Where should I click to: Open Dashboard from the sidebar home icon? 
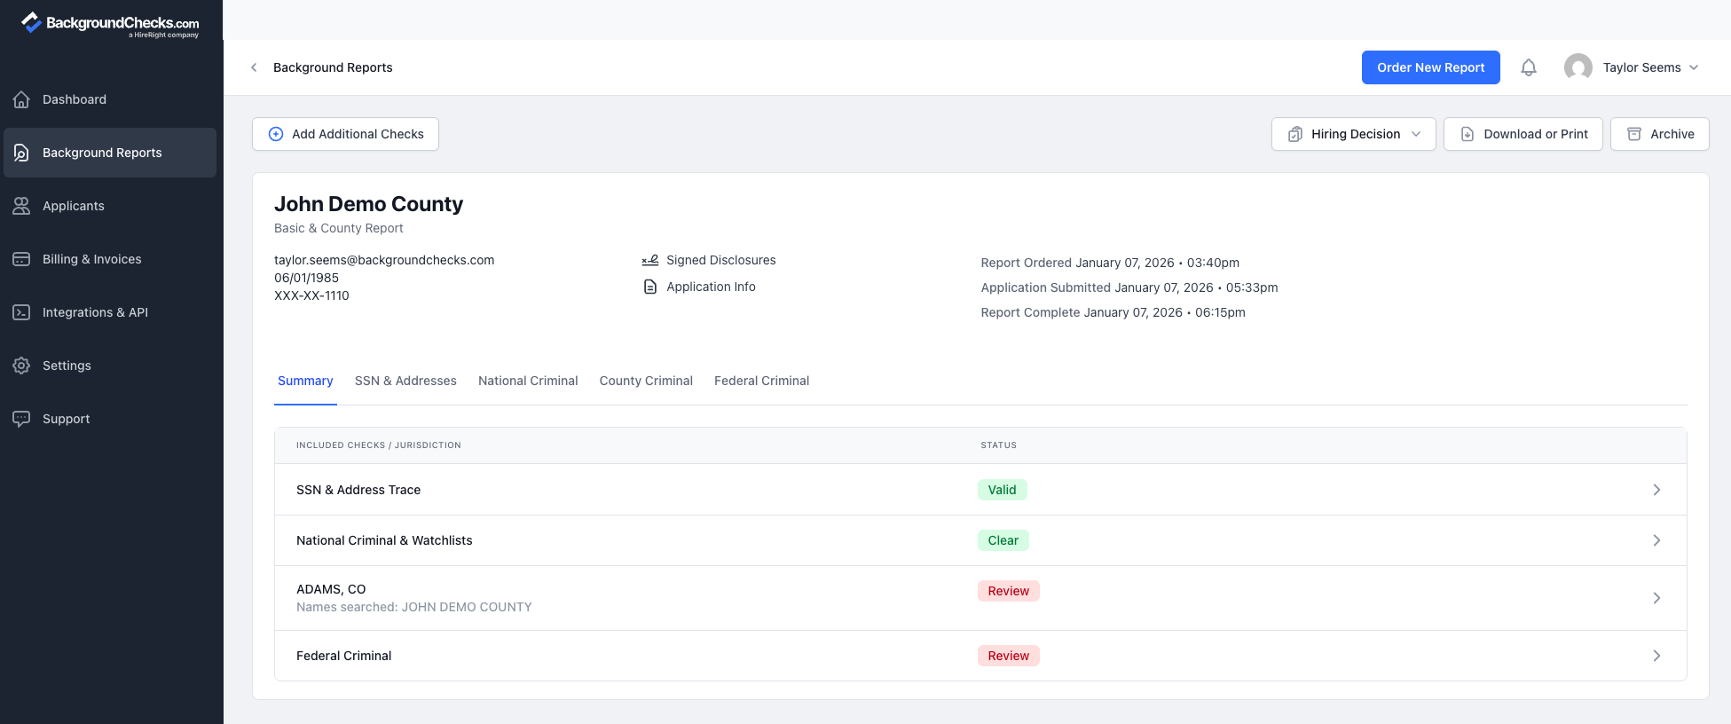tap(22, 99)
